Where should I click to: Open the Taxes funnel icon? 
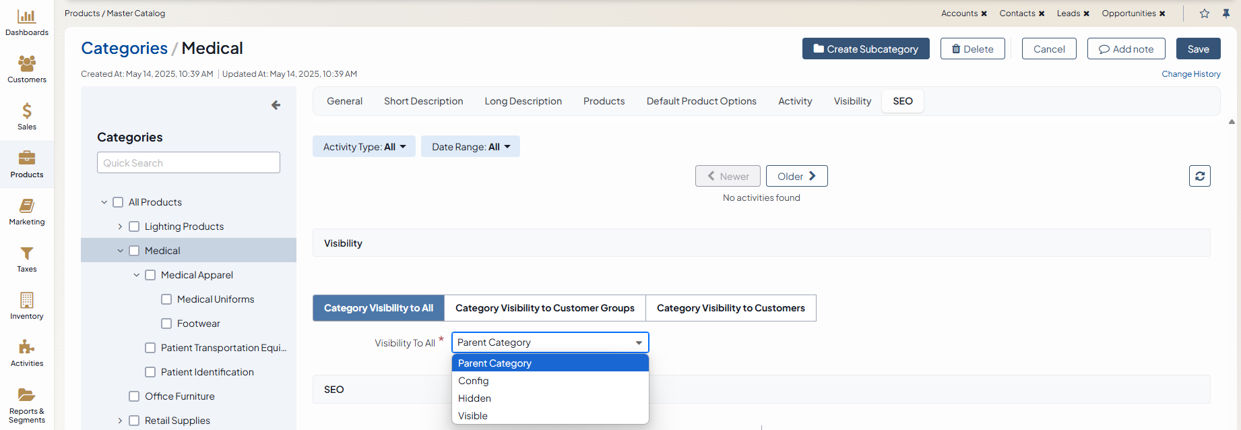26,253
